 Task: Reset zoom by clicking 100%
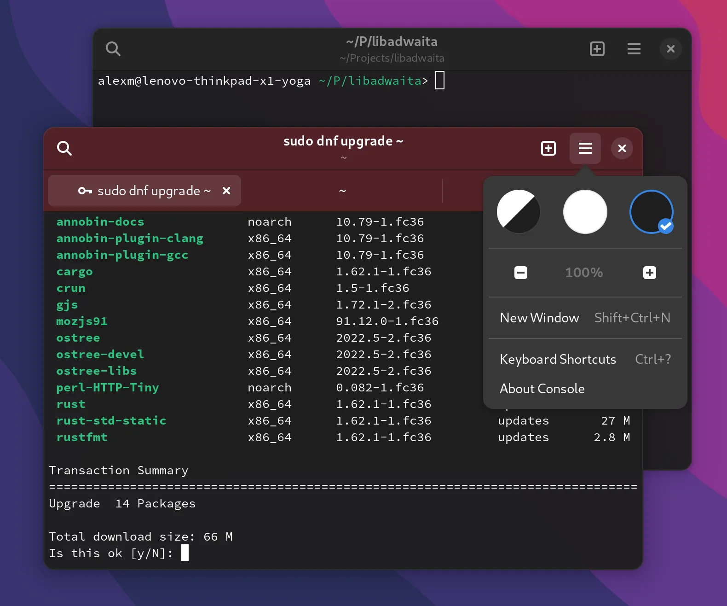click(x=584, y=273)
